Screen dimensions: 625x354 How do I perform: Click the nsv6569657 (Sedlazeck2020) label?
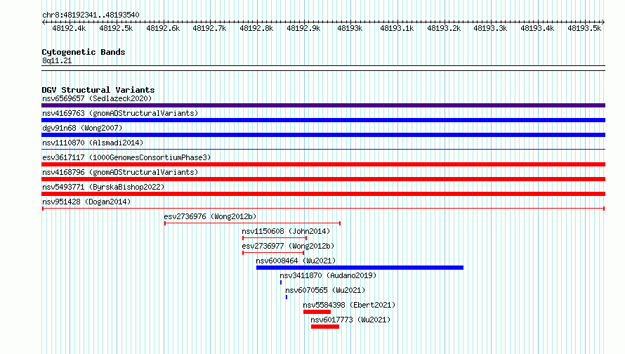pos(97,98)
